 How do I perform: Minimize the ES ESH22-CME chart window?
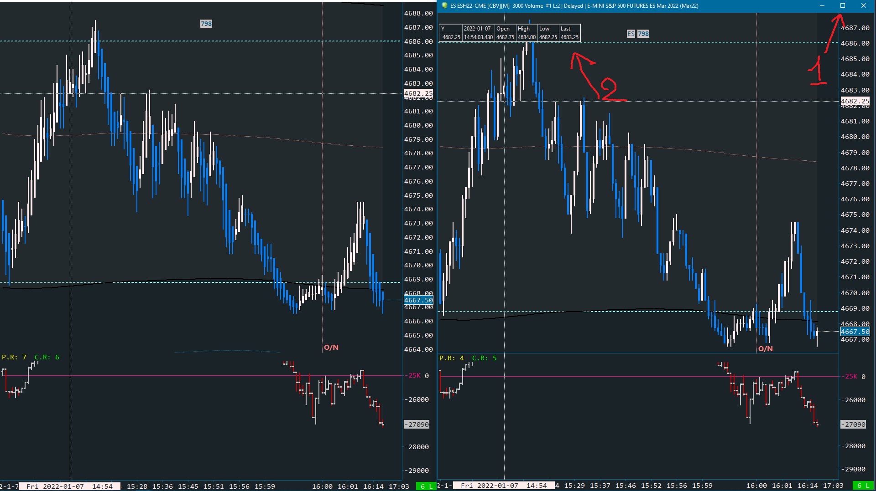coord(822,5)
